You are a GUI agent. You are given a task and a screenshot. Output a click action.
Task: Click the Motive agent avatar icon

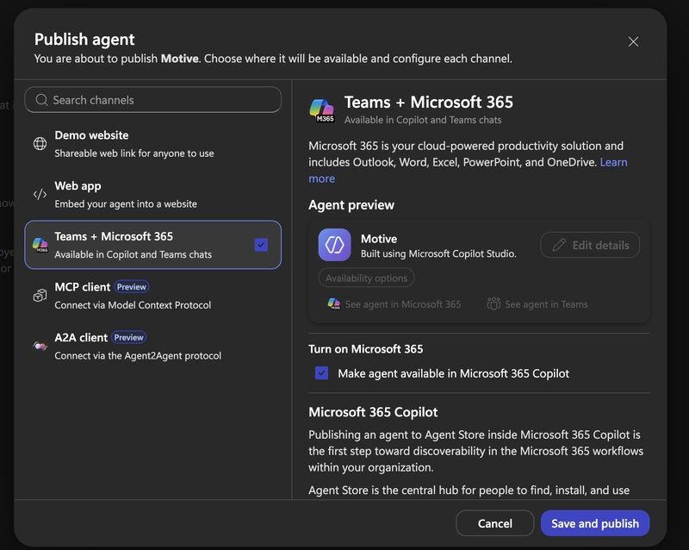pyautogui.click(x=334, y=245)
